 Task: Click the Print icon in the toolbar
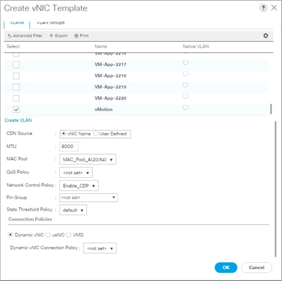coord(76,36)
